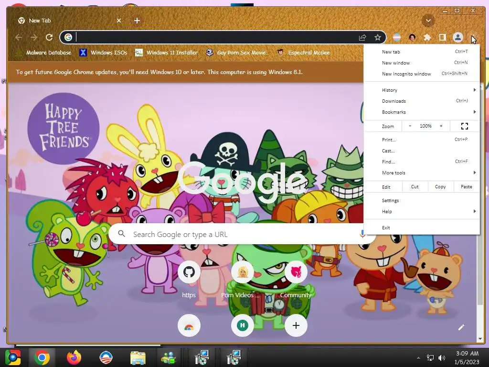Click the customize page pencil icon
The image size is (489, 367).
461,327
